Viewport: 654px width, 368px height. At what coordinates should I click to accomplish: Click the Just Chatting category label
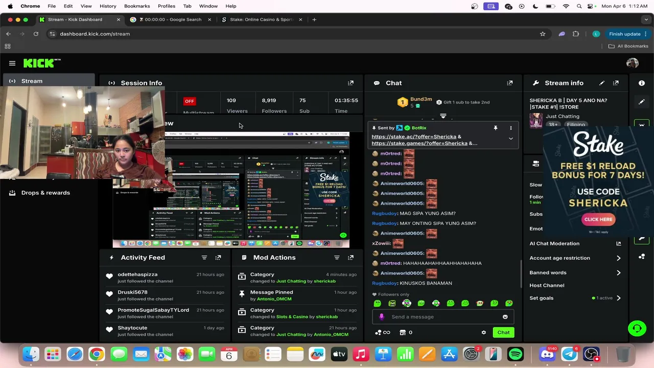[562, 117]
